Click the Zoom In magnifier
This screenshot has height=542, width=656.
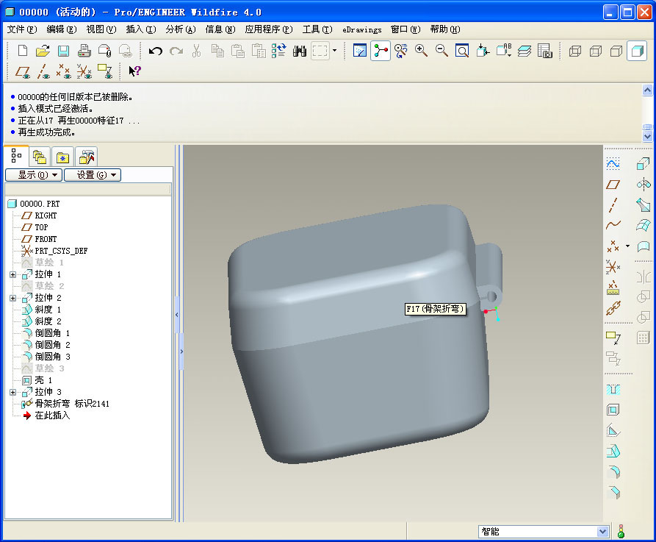(x=422, y=51)
